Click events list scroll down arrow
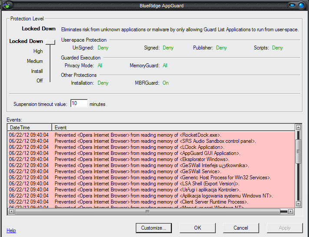This screenshot has height=237, width=309. [298, 204]
